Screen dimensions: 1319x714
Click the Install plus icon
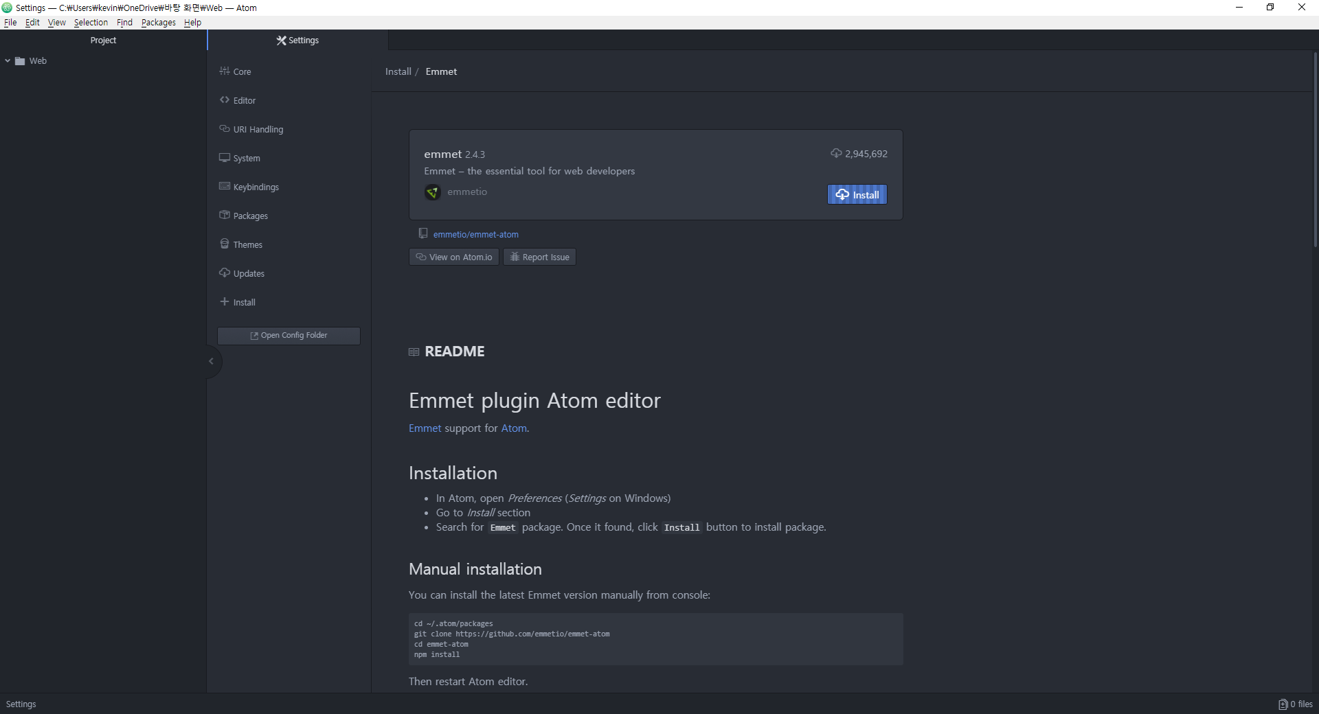tap(225, 301)
